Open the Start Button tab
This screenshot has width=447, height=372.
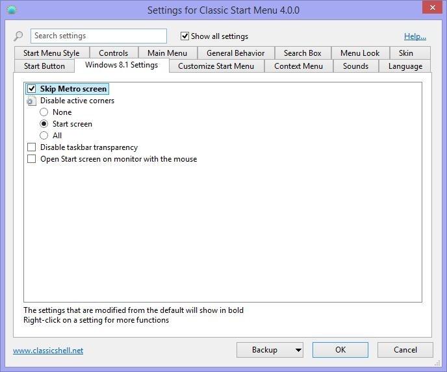coord(44,66)
